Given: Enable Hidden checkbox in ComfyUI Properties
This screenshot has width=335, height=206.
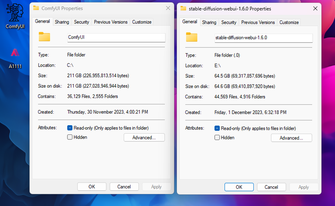Looking at the screenshot, I should (70, 137).
